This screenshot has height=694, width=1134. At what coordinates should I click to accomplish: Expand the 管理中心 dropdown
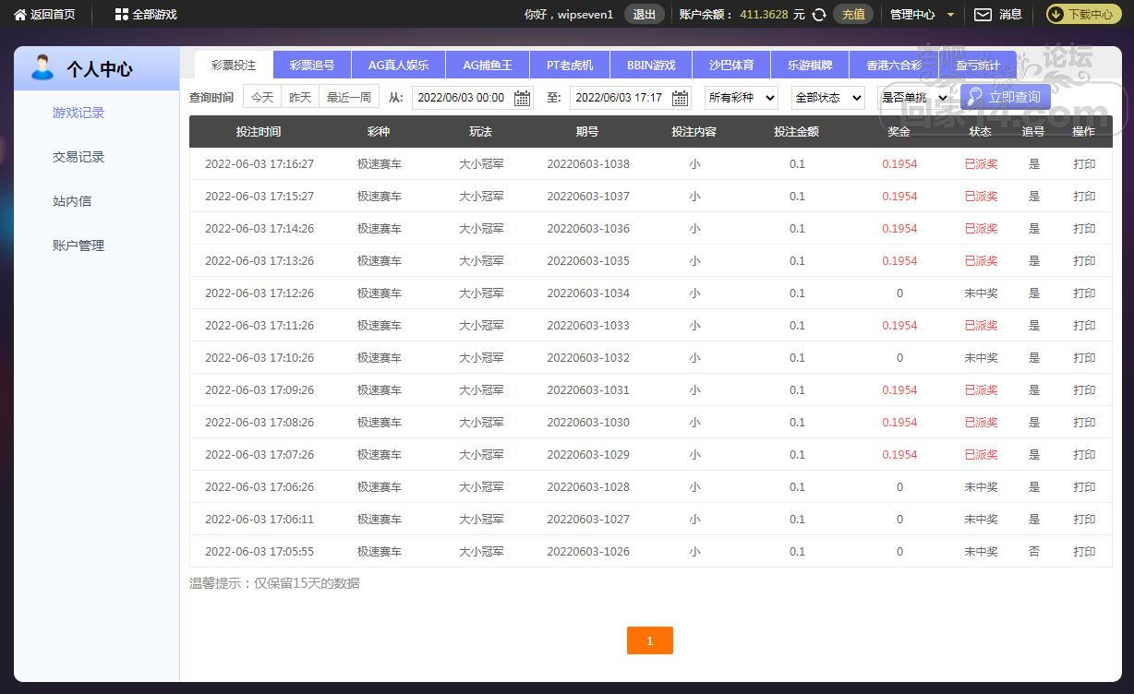click(922, 15)
